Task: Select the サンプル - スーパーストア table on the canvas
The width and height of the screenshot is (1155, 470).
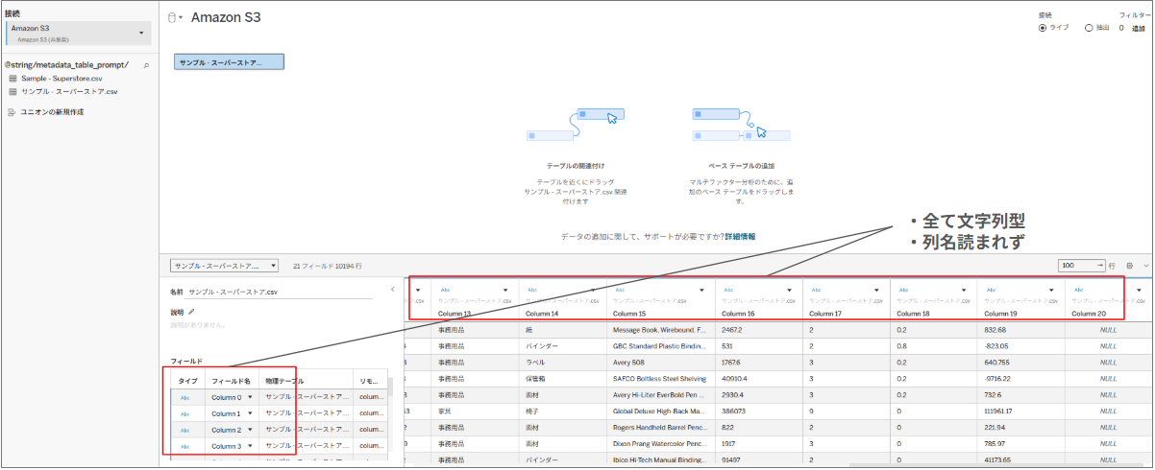Action: pyautogui.click(x=230, y=61)
